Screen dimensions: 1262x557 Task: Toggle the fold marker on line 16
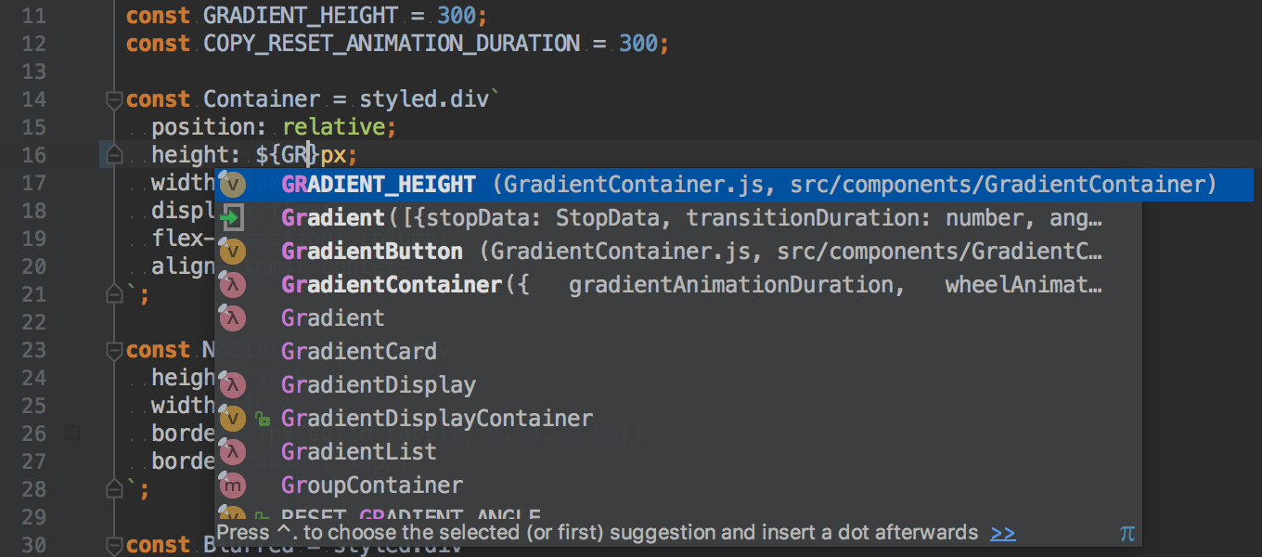[113, 154]
